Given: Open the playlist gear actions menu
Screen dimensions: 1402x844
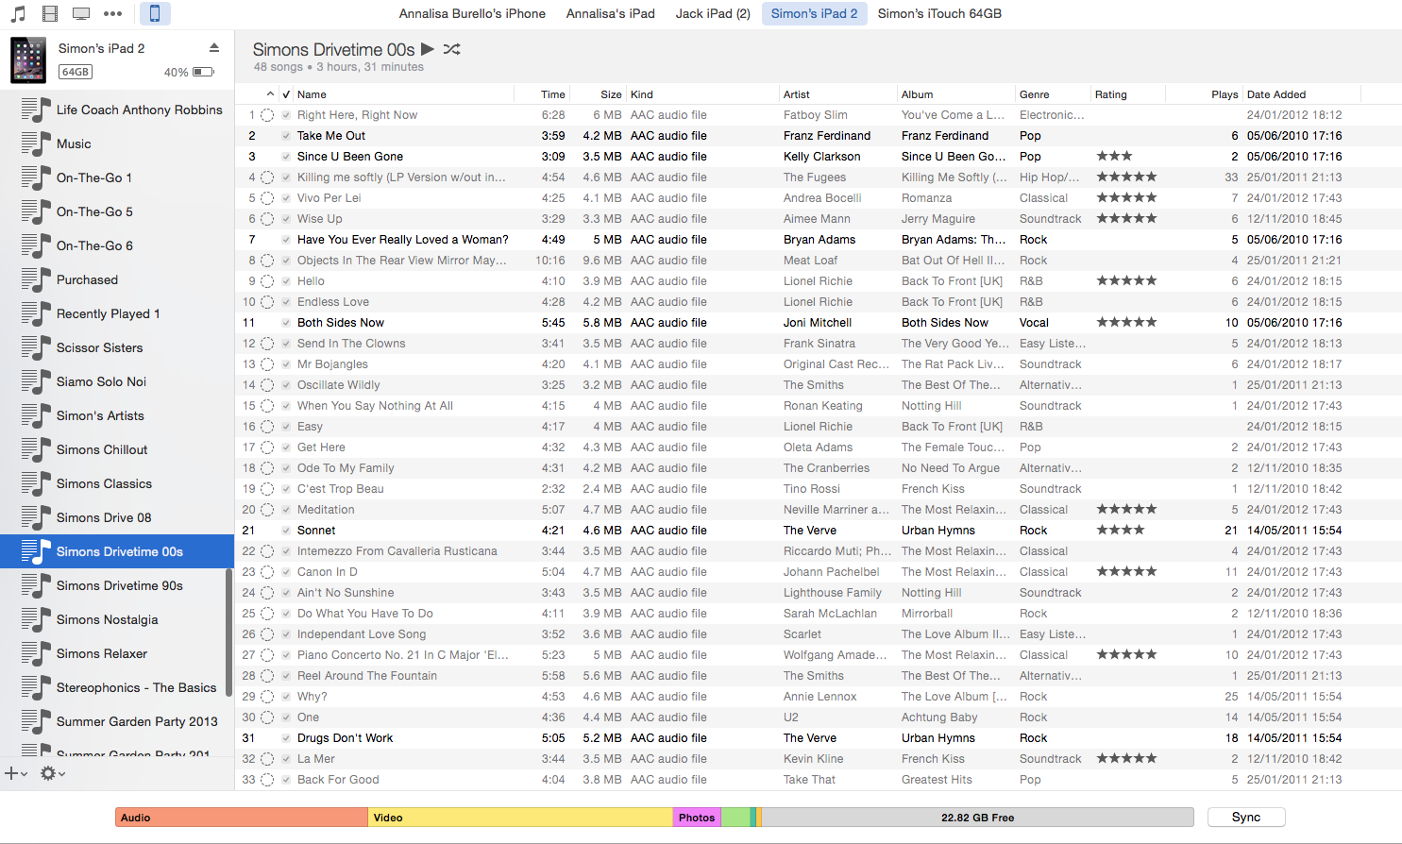Looking at the screenshot, I should coord(53,773).
